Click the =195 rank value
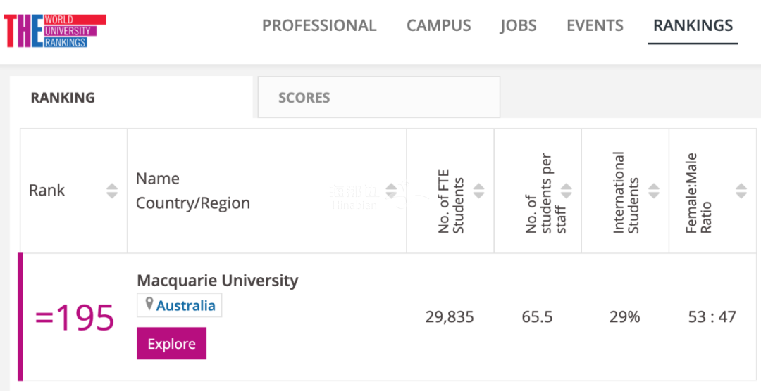 click(75, 319)
